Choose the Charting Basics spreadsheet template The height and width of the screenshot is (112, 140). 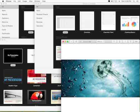130,23
